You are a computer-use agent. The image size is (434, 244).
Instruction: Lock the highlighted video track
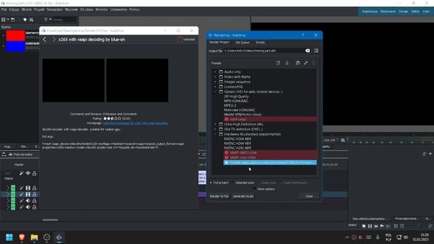[35, 195]
